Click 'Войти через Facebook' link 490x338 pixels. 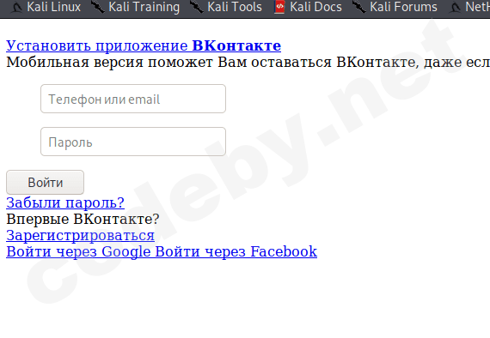tap(236, 251)
